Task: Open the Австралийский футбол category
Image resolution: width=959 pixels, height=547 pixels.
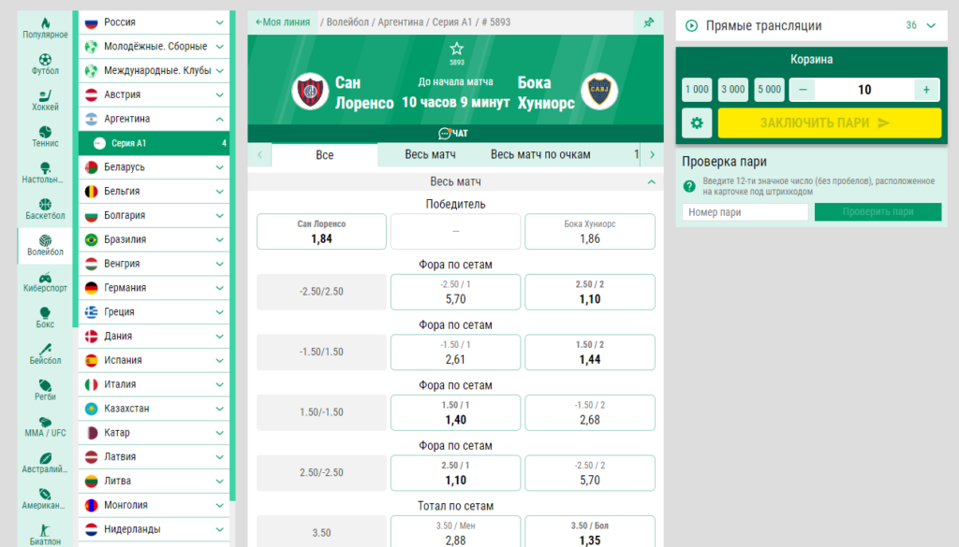Action: click(x=45, y=462)
